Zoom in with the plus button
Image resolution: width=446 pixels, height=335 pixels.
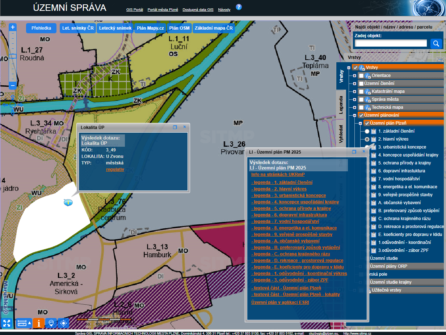pyautogui.click(x=13, y=27)
